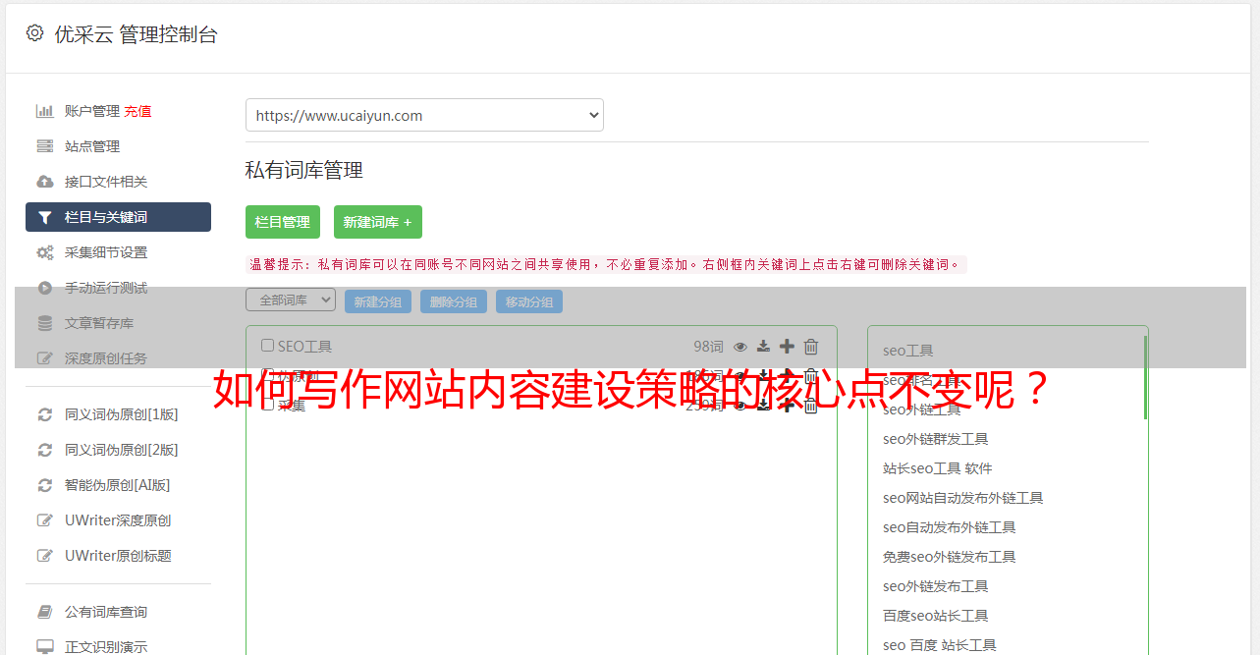Image resolution: width=1260 pixels, height=655 pixels.
Task: Click the bar chart icon for 账户管理
Action: coord(45,111)
